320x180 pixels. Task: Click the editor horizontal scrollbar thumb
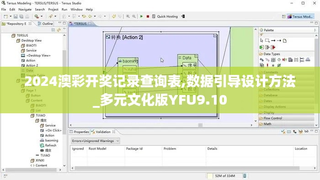200,125
